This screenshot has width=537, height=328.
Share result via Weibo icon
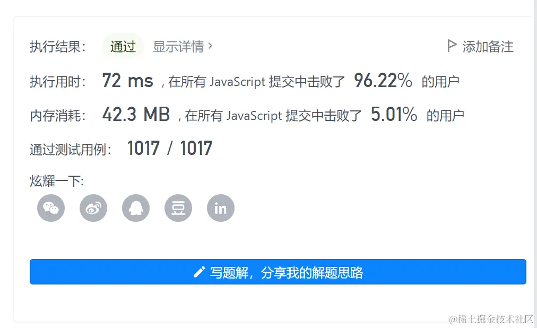click(x=93, y=208)
